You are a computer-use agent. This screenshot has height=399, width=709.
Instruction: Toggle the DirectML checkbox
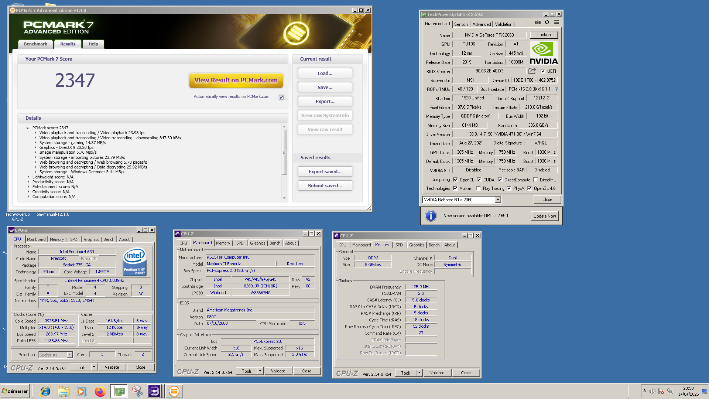[x=535, y=180]
